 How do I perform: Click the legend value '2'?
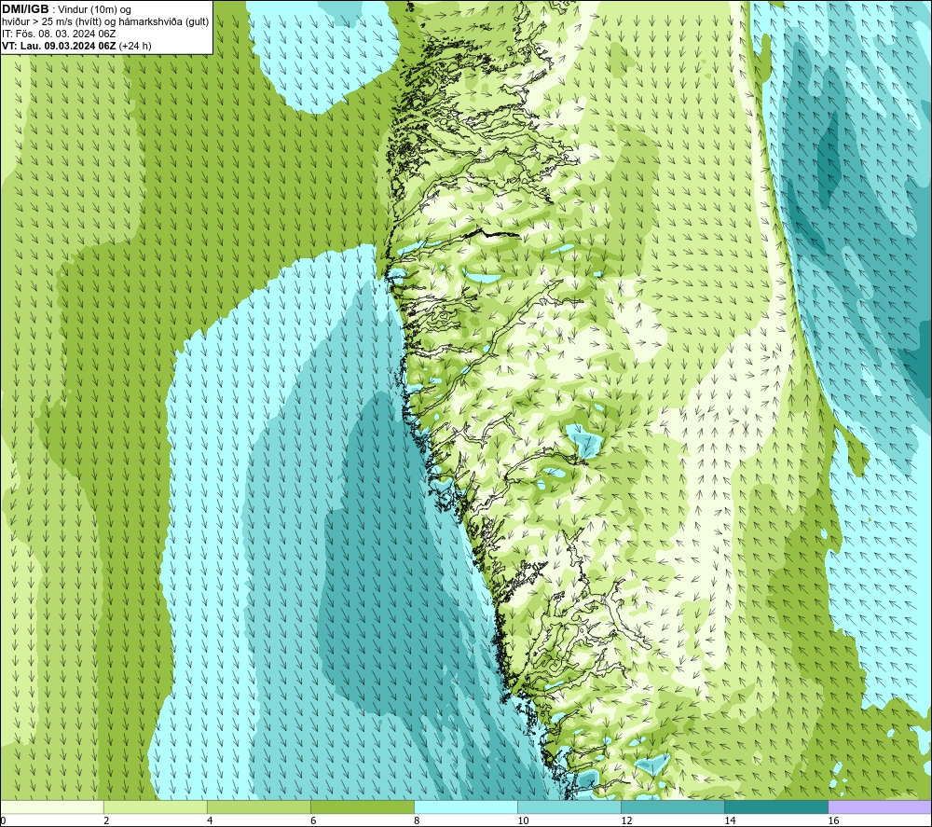click(x=106, y=821)
